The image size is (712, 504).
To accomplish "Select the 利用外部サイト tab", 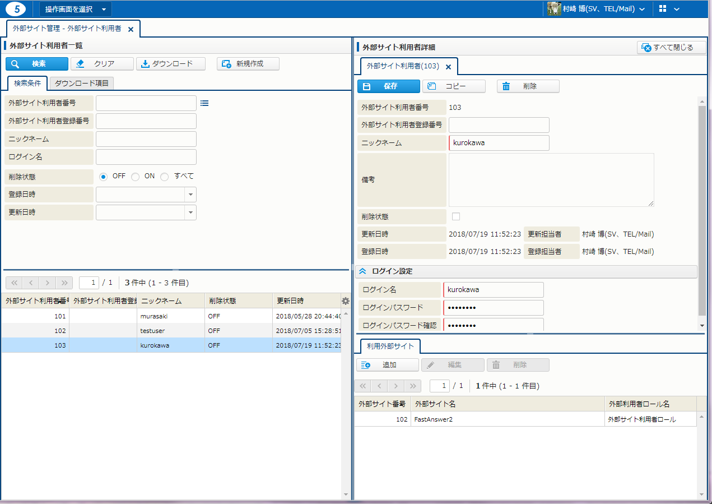I will [x=388, y=346].
